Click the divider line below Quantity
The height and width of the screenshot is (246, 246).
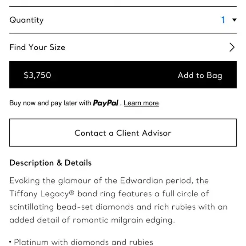pos(123,33)
